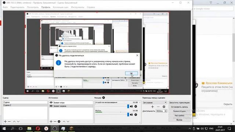The height and width of the screenshot is (132, 235).
Task: Open source properties via the gear icon
Action: 59,121
